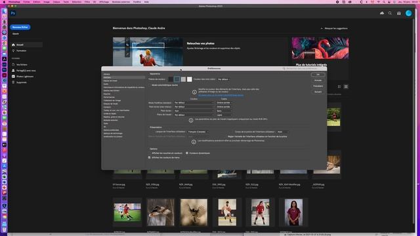Open Finder from the Dock
The width and height of the screenshot is (420, 236).
[x=5, y=11]
